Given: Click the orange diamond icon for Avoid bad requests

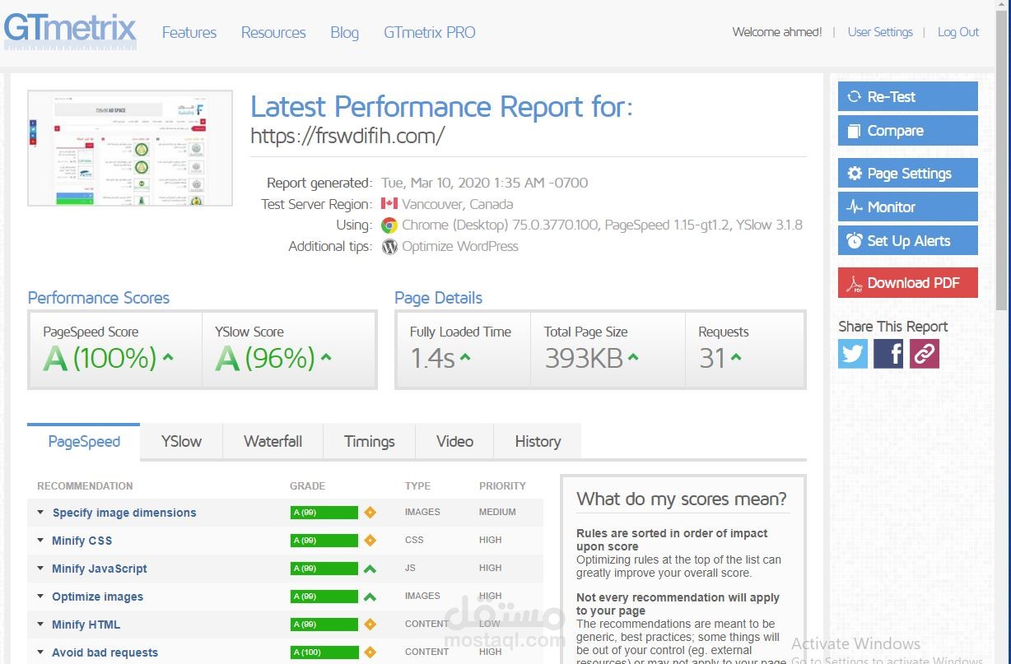Looking at the screenshot, I should coord(370,652).
